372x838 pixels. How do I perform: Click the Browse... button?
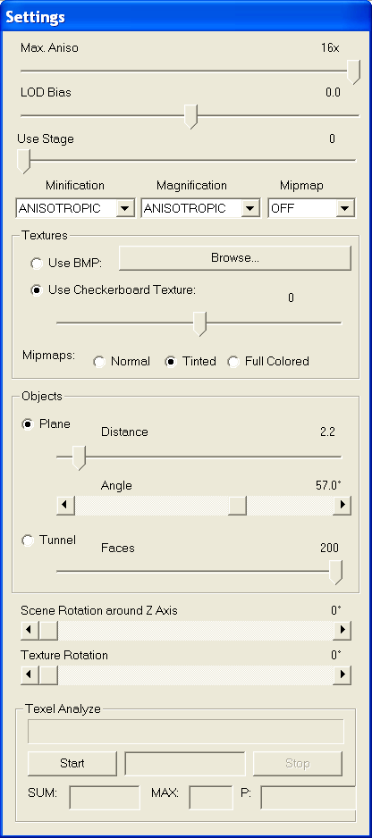(x=235, y=258)
